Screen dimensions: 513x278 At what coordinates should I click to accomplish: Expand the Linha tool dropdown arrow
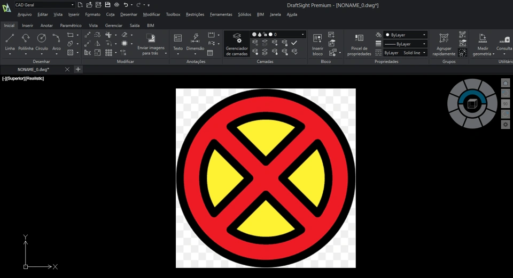(x=10, y=54)
